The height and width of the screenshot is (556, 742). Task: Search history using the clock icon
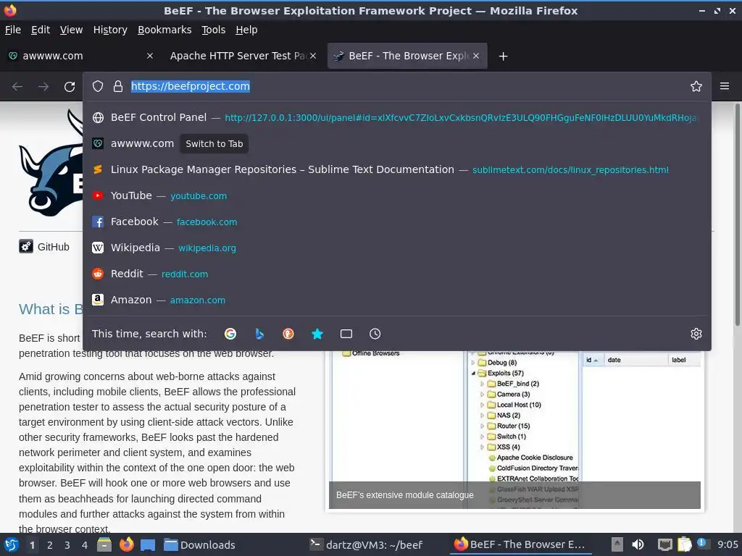[x=375, y=334]
